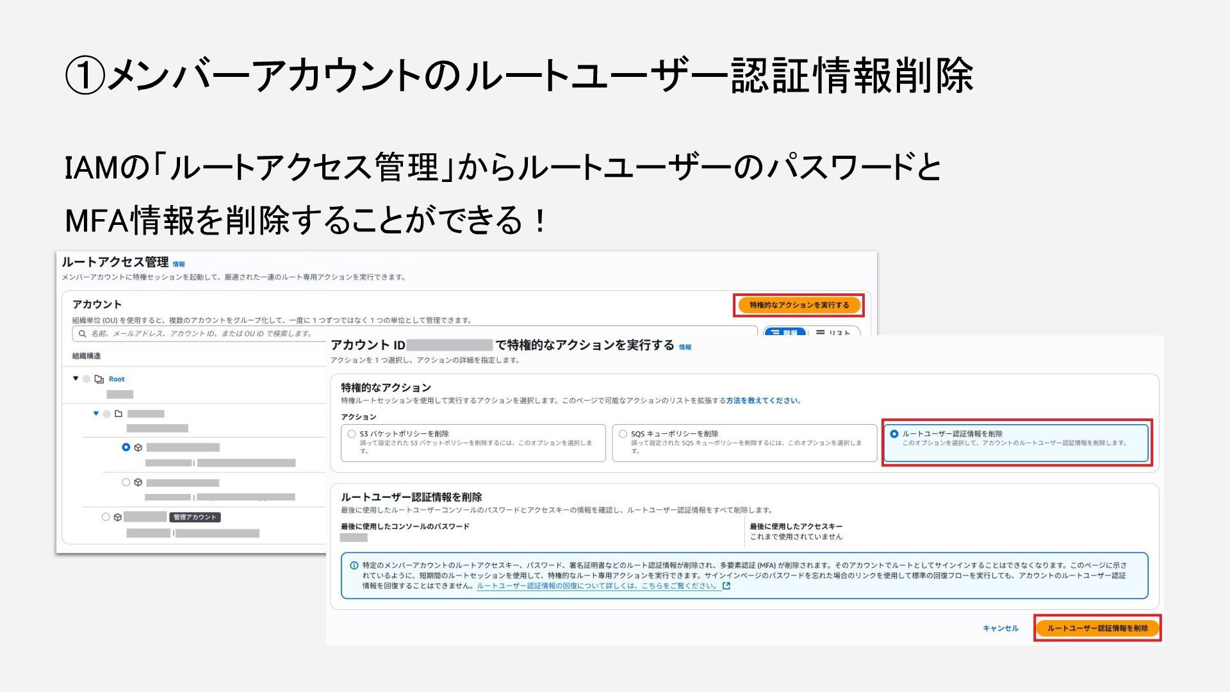The width and height of the screenshot is (1230, 692).
Task: Click the cube icon of second member account
Action: (x=138, y=482)
